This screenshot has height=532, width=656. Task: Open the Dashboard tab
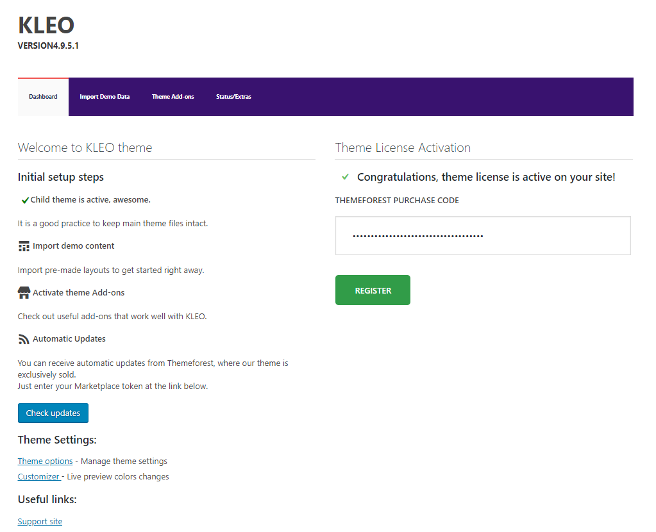pos(43,97)
